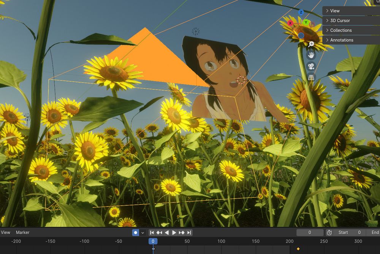380x254 pixels.
Task: Jump to next keyframe
Action: (x=182, y=232)
